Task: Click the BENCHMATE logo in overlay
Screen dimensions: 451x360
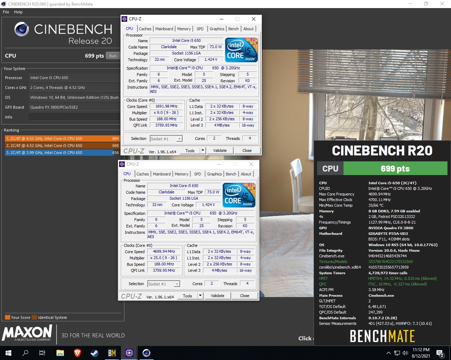Action: click(x=382, y=336)
